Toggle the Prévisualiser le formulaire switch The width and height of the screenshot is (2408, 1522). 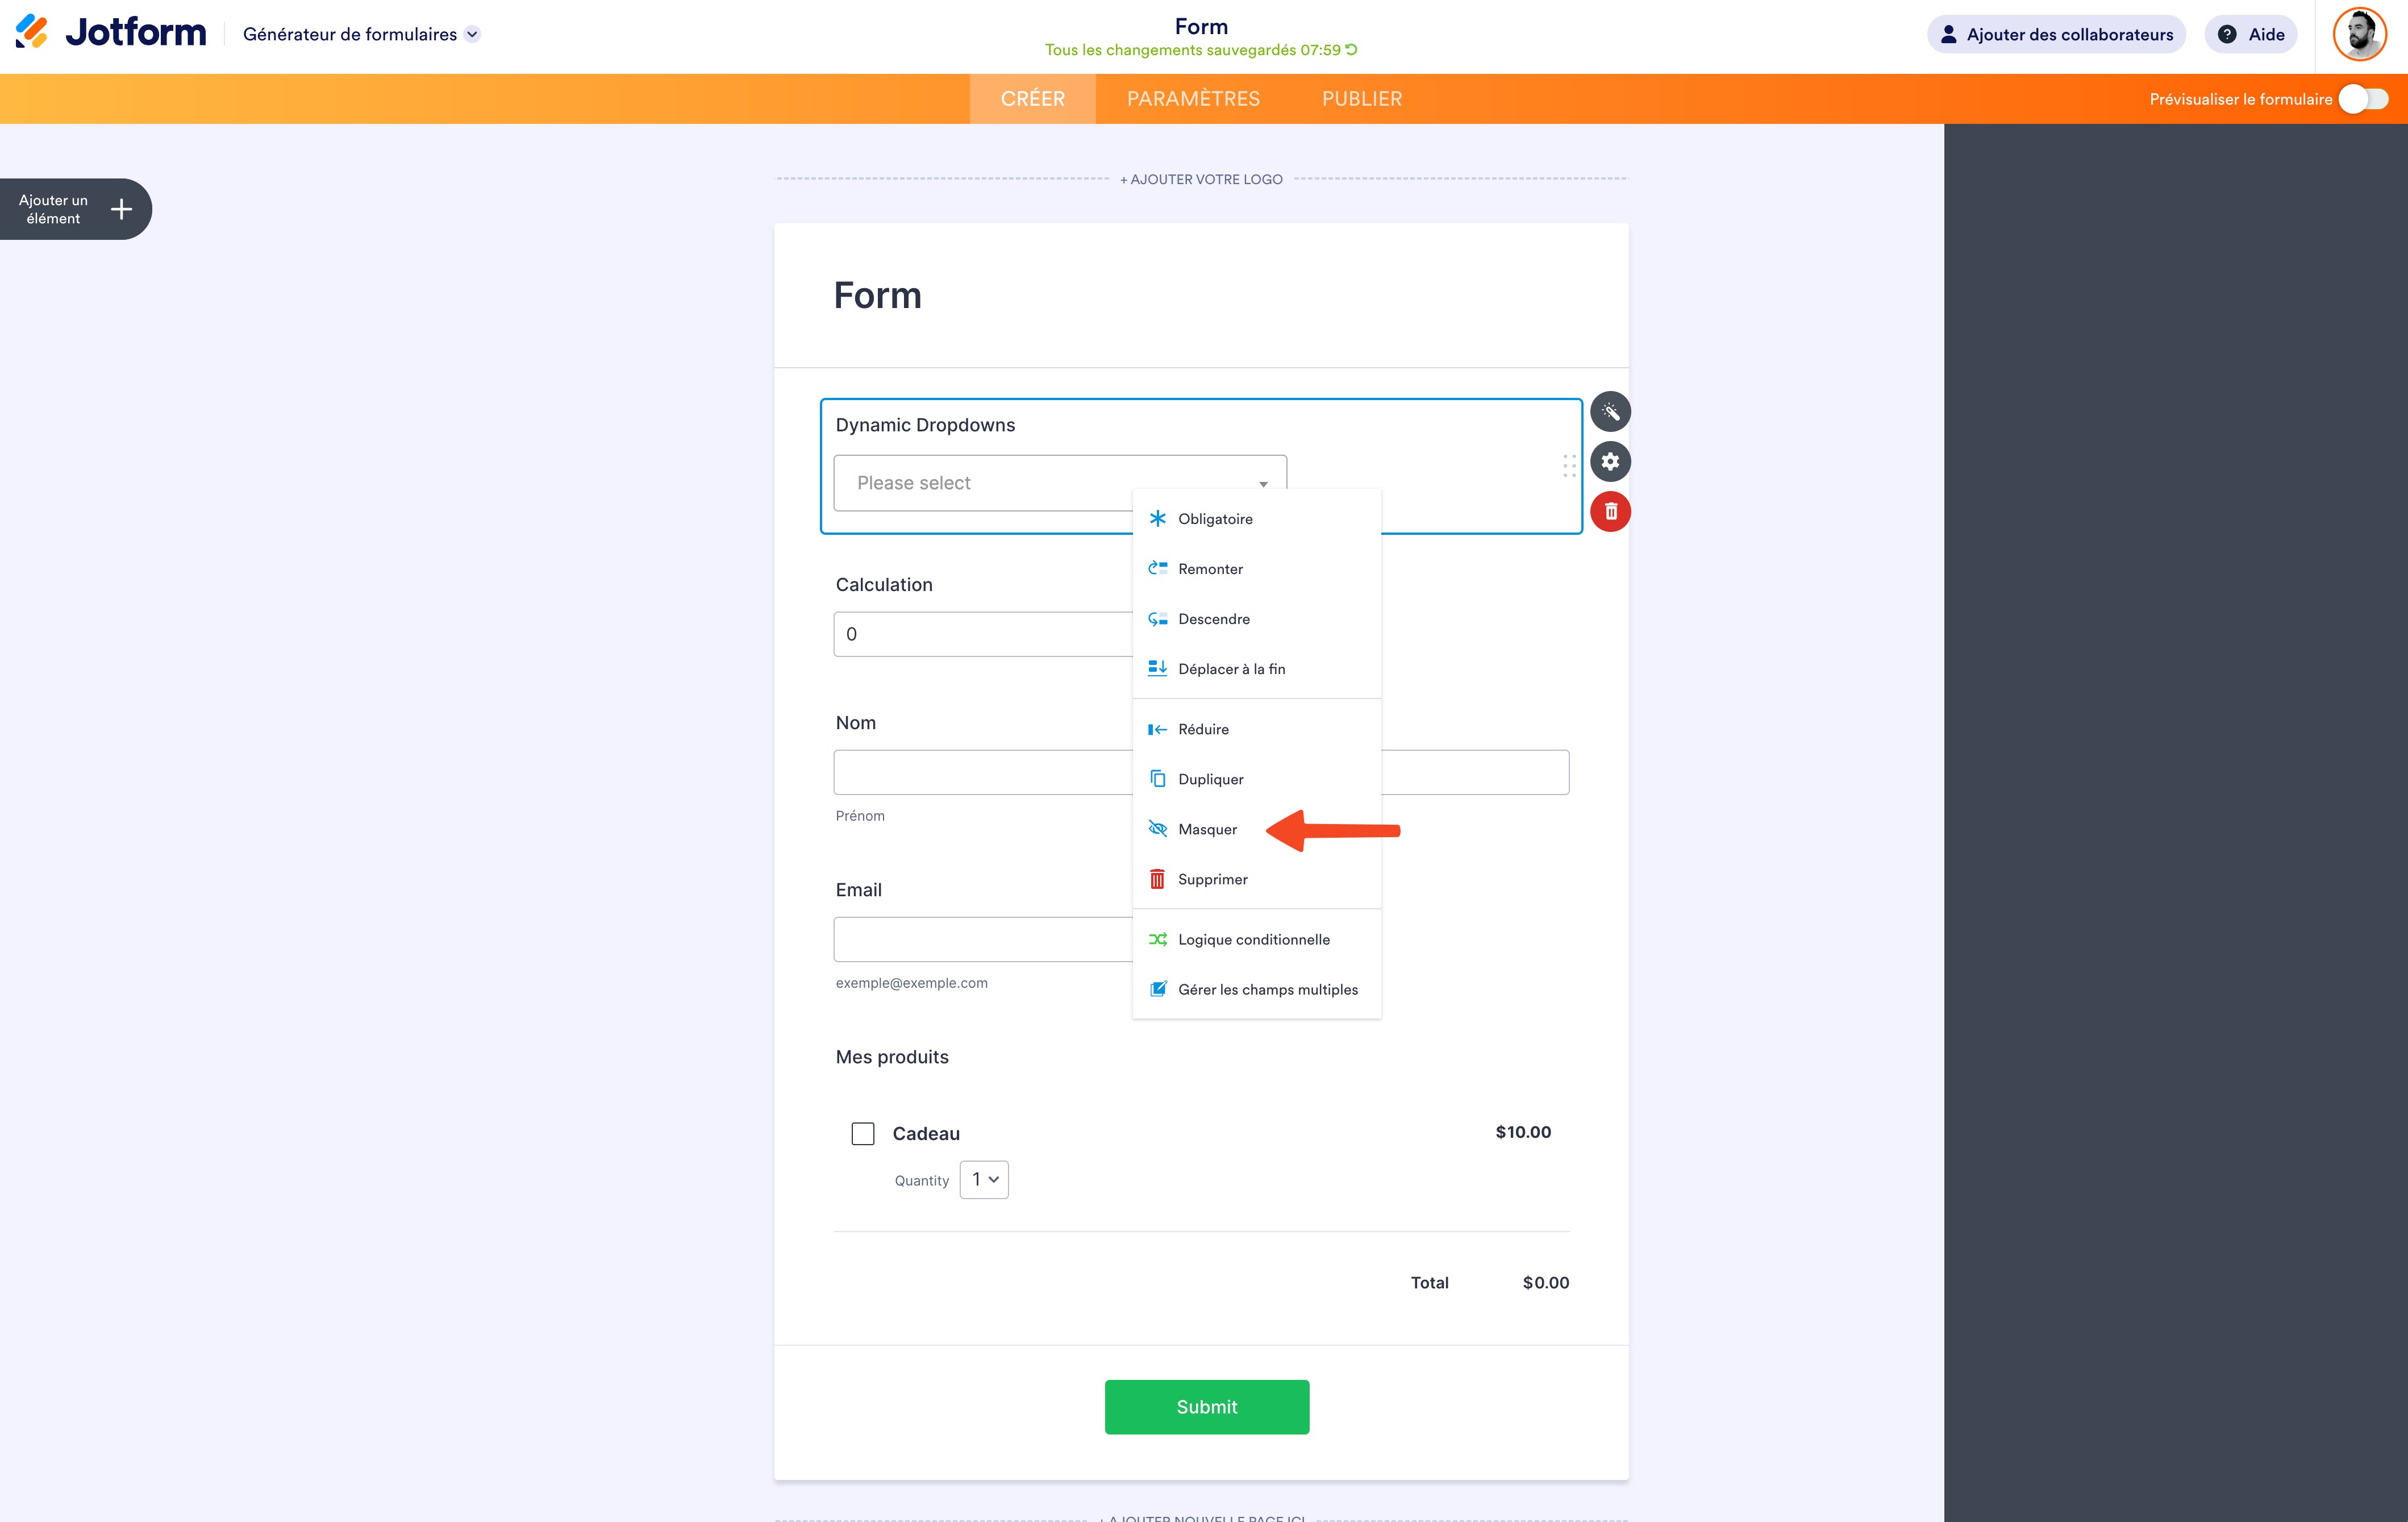(2364, 99)
